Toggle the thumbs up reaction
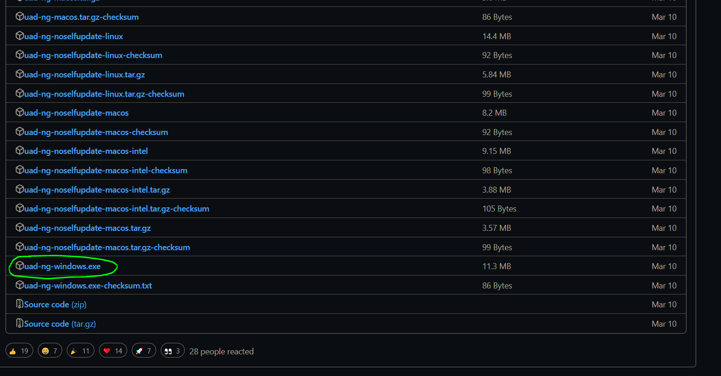721x376 pixels. click(x=19, y=351)
